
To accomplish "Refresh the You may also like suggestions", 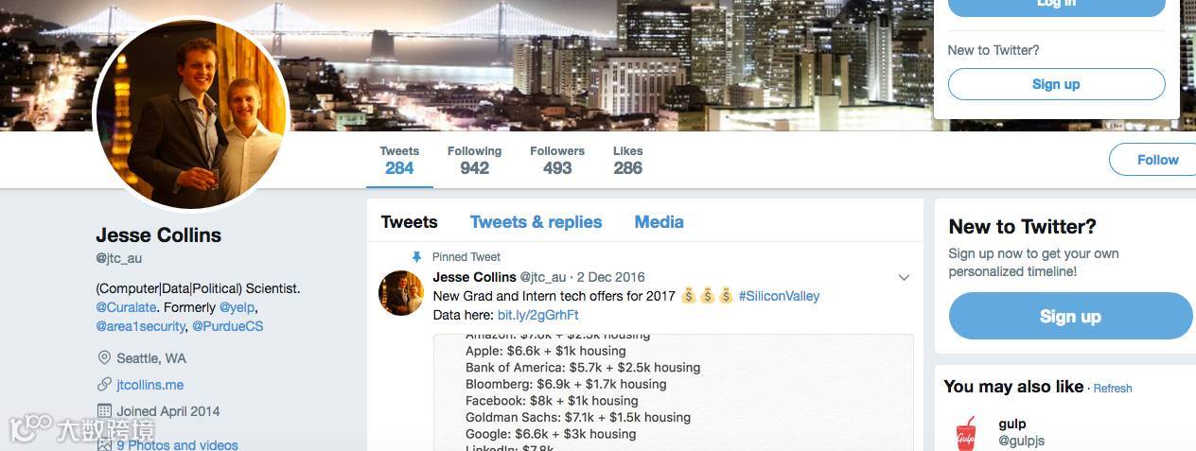I will [x=1112, y=389].
